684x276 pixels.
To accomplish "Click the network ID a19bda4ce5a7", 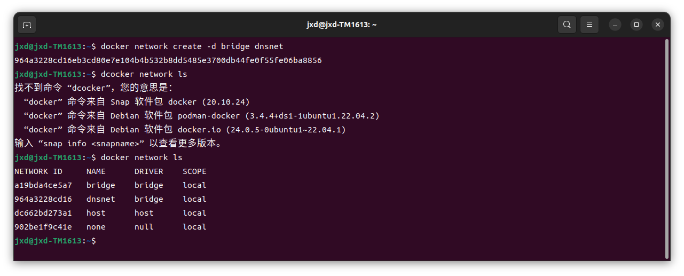I will point(43,185).
